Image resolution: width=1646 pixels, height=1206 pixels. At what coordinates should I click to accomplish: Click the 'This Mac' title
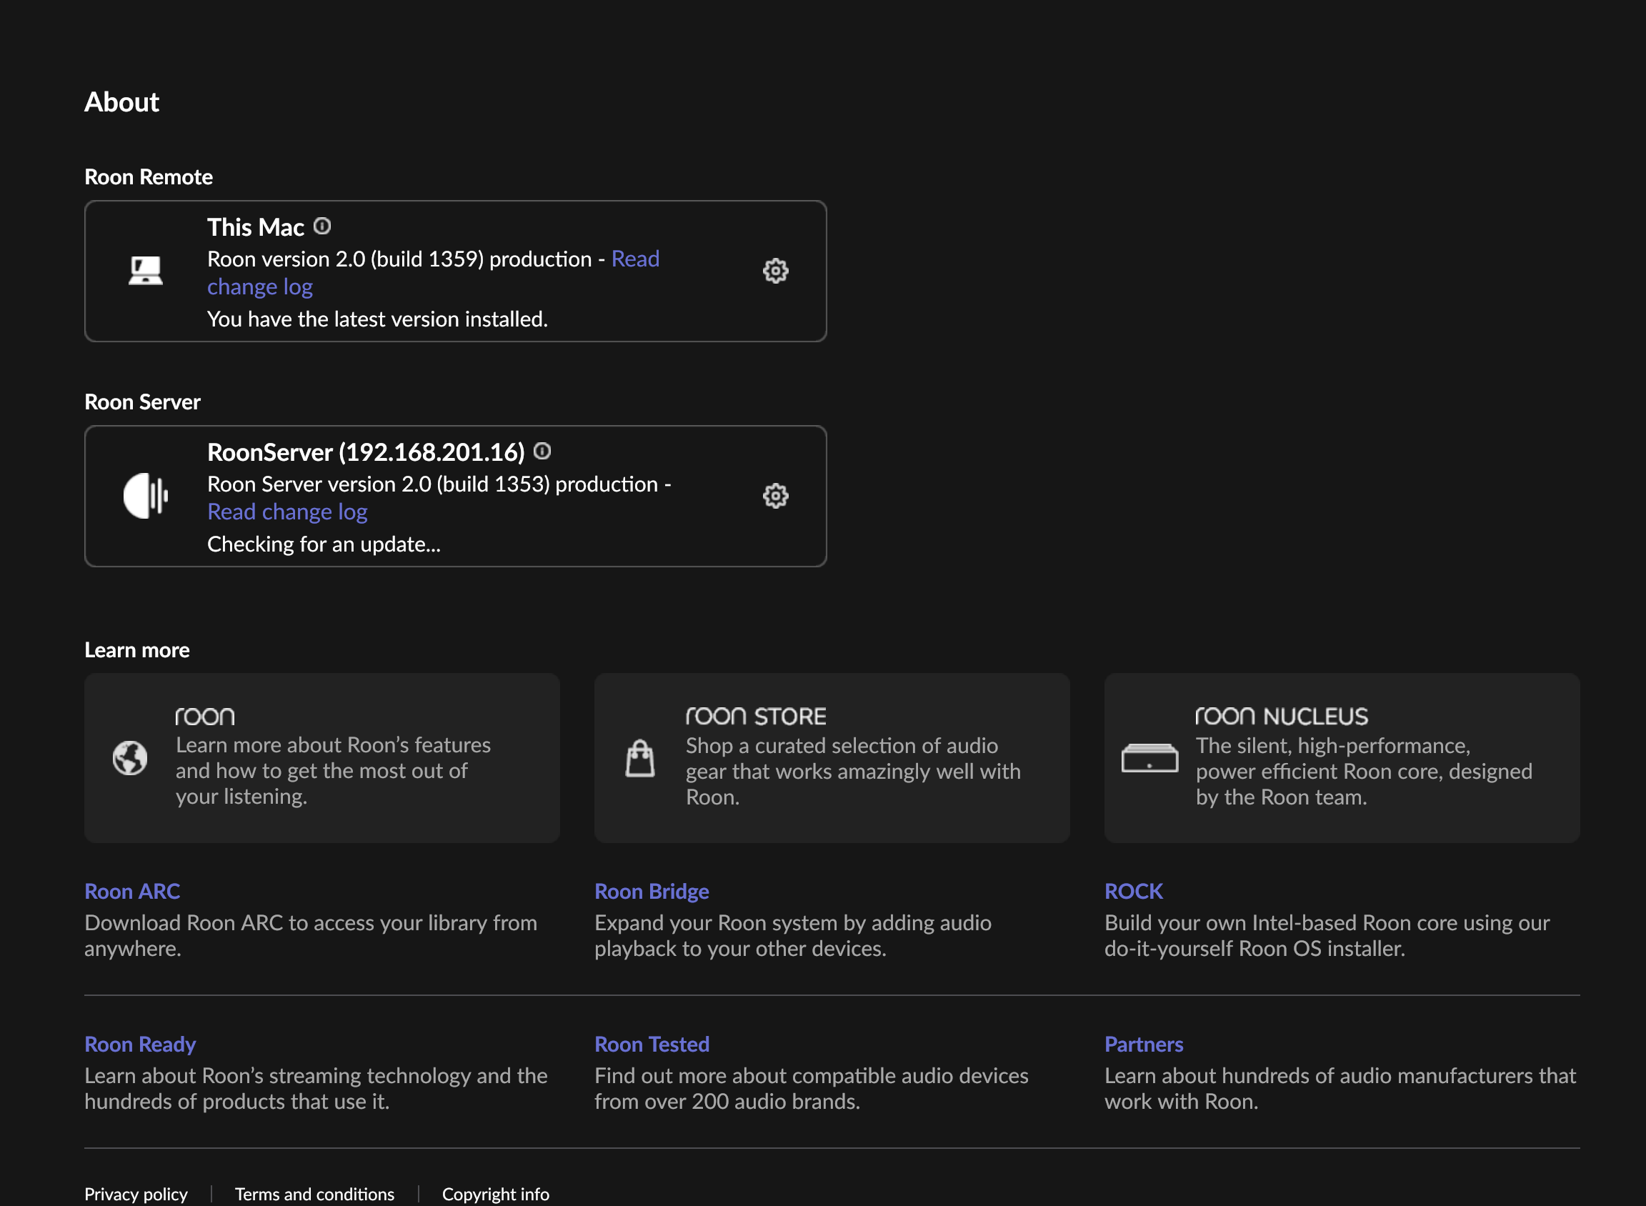[x=256, y=227]
